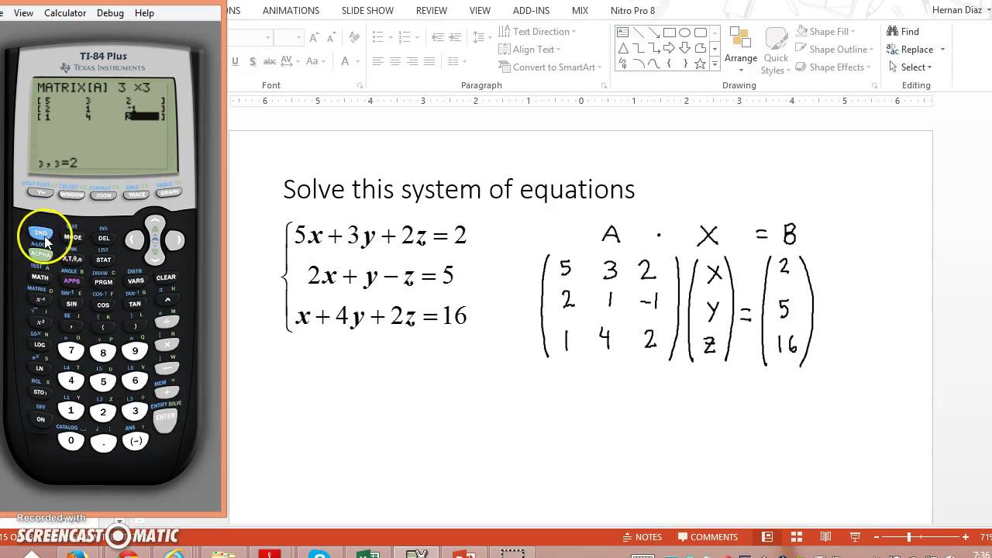Center paragraph text
This screenshot has height=558, width=992.
tap(395, 61)
